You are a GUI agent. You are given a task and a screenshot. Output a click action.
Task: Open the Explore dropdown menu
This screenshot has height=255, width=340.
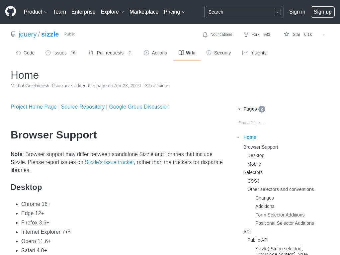point(112,12)
